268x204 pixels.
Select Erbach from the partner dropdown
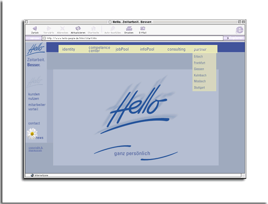198,57
